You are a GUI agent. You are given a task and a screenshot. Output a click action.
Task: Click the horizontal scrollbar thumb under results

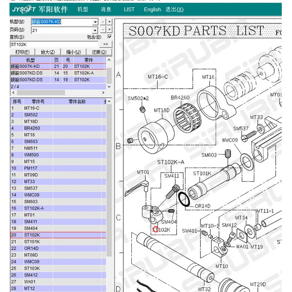click(x=41, y=93)
